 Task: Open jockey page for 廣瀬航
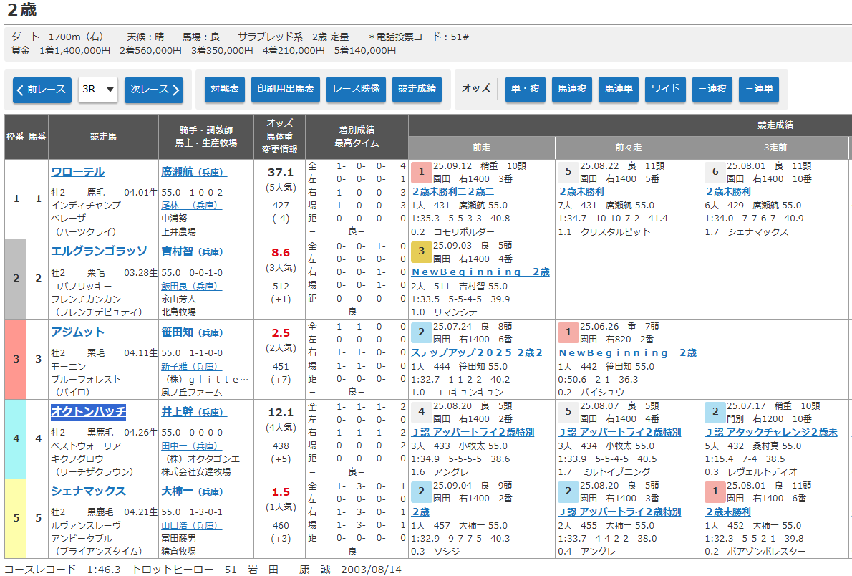pyautogui.click(x=182, y=172)
